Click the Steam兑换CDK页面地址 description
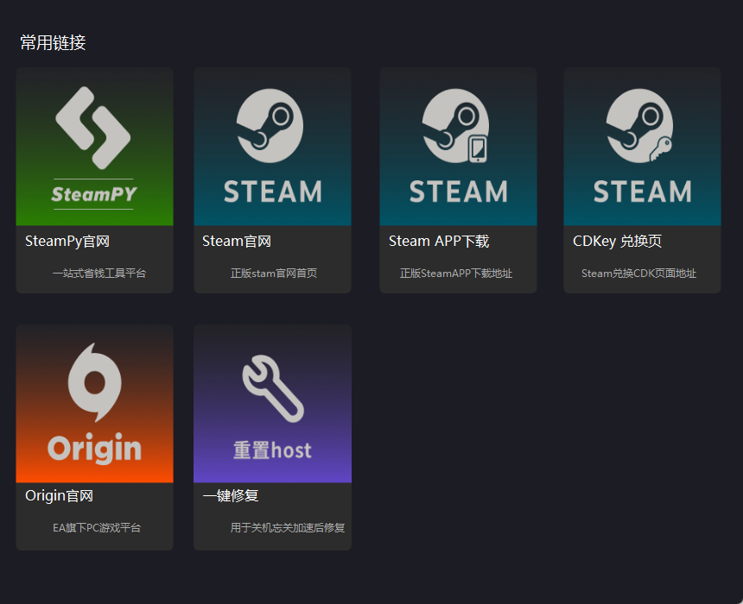This screenshot has height=604, width=743. pos(638,274)
